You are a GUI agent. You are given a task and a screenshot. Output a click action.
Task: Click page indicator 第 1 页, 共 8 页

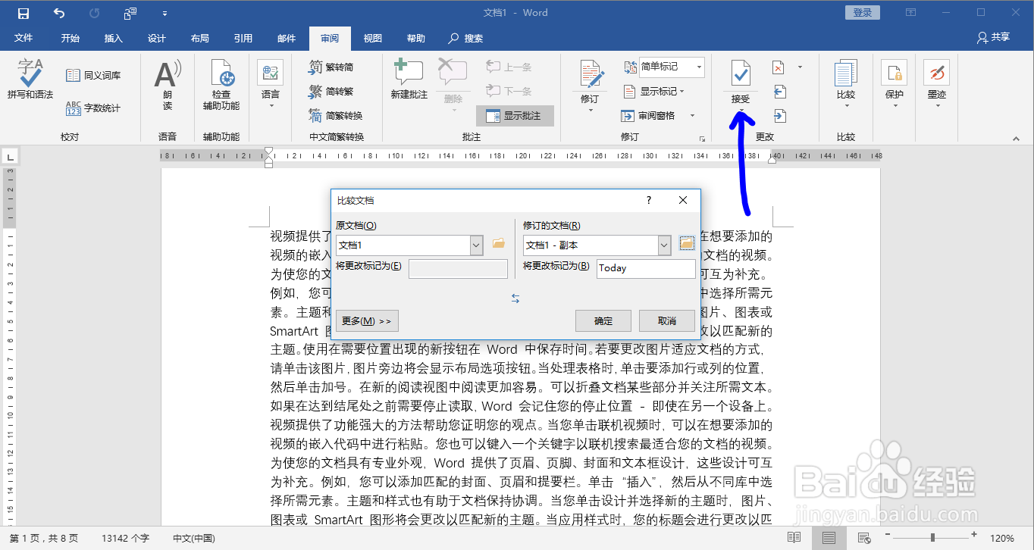pyautogui.click(x=43, y=538)
